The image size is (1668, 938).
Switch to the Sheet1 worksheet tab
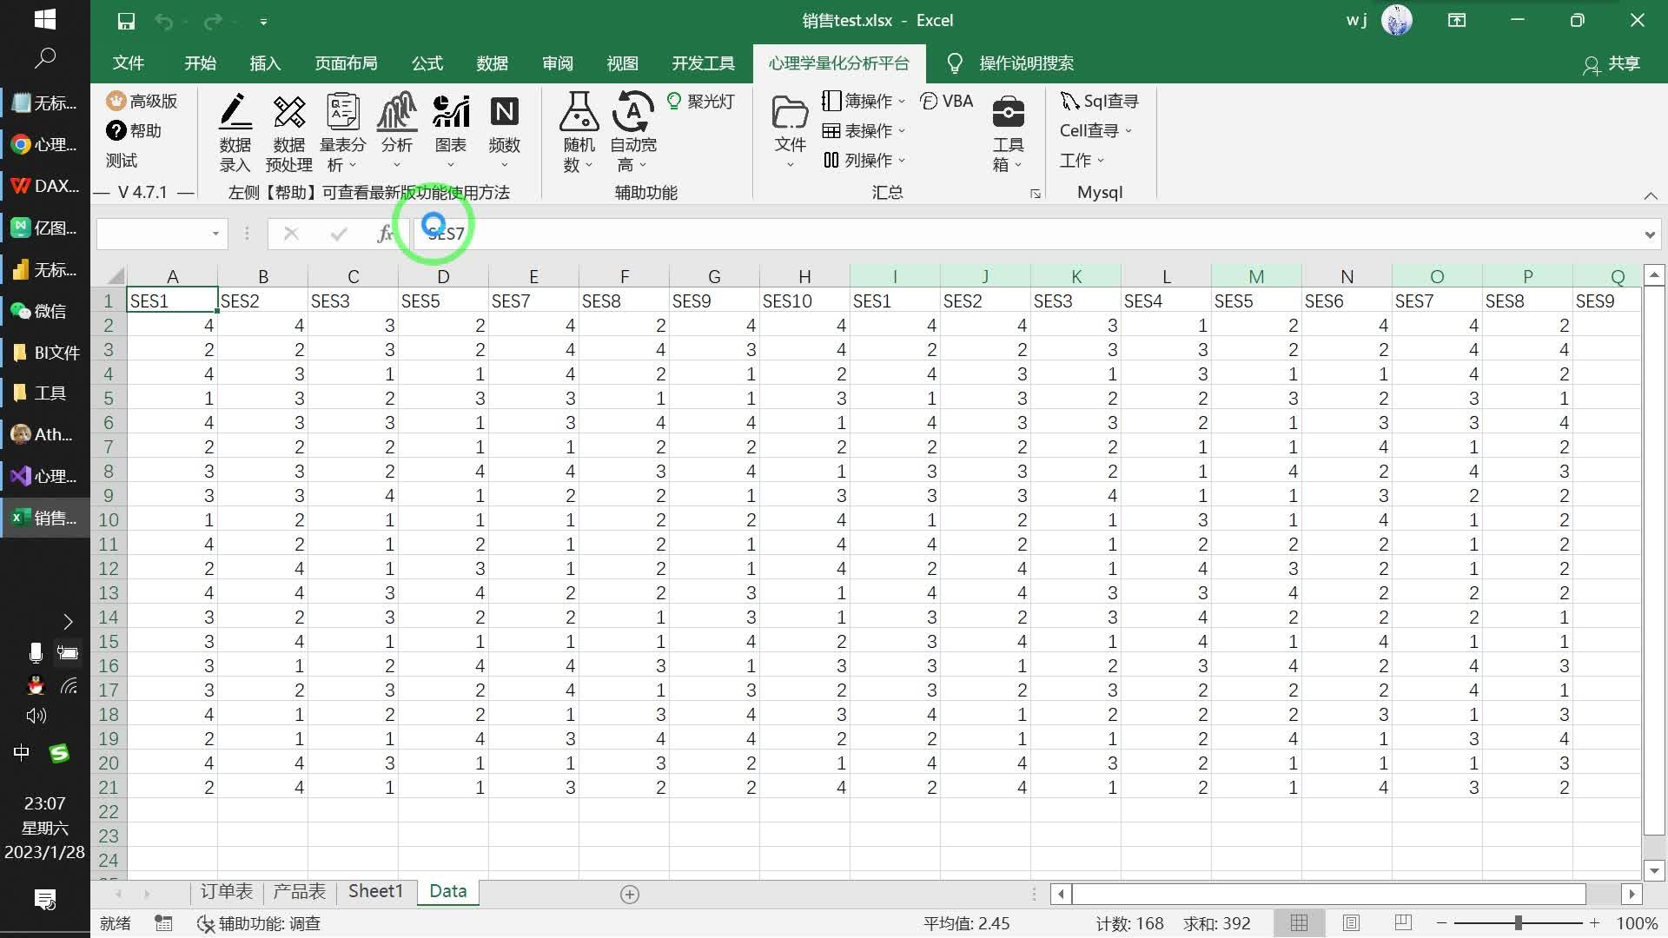pyautogui.click(x=375, y=891)
